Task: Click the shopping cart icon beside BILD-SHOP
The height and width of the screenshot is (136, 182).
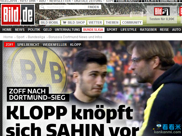Action: coord(64,23)
